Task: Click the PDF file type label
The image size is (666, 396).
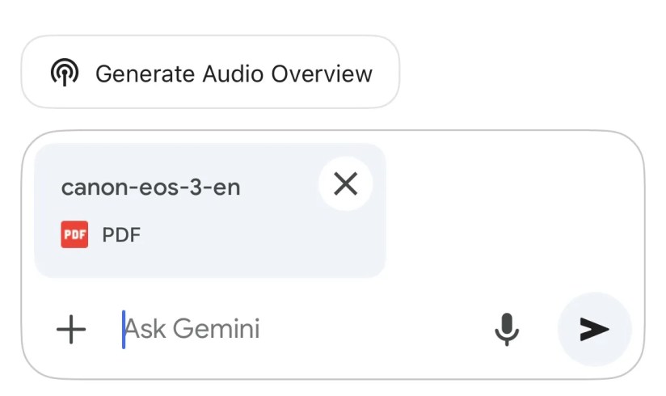Action: (121, 235)
